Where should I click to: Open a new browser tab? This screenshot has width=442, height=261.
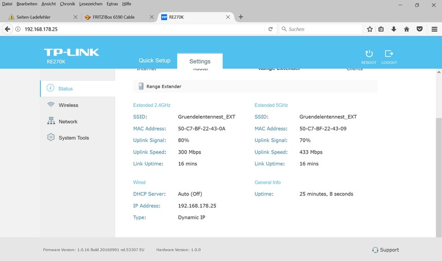click(241, 17)
